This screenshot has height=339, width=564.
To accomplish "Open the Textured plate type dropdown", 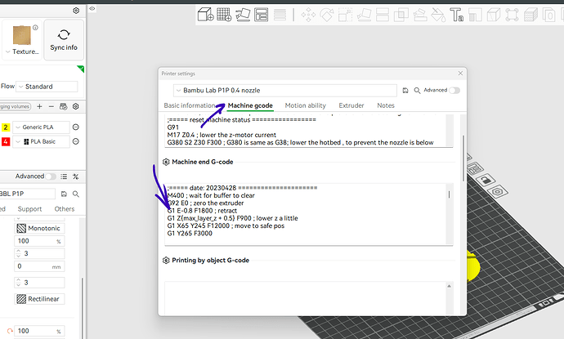I will (x=21, y=39).
